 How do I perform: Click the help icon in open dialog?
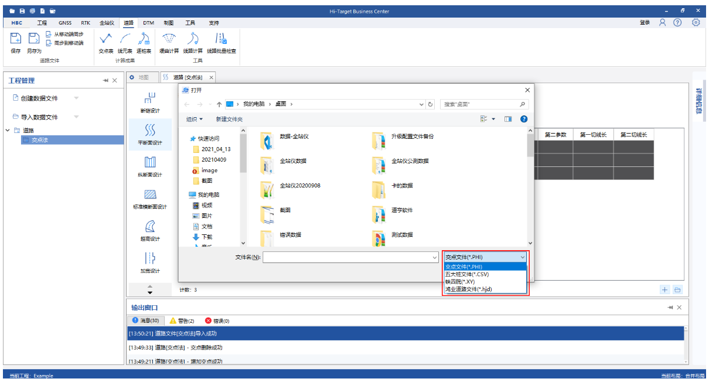(524, 119)
